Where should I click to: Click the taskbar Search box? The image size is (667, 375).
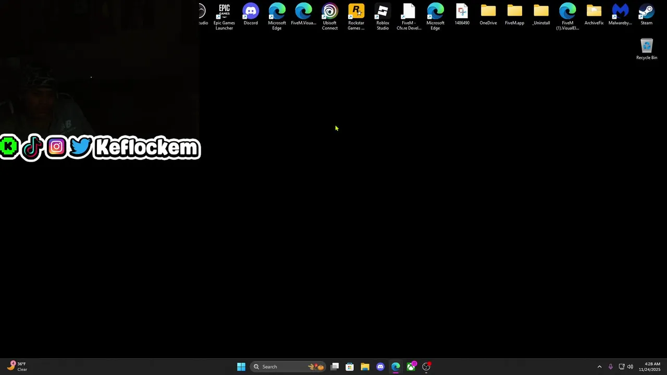[x=288, y=367]
